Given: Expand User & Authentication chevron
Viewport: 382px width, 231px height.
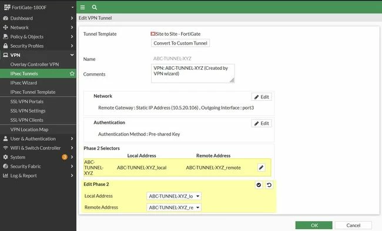Looking at the screenshot, I should click(x=72, y=138).
